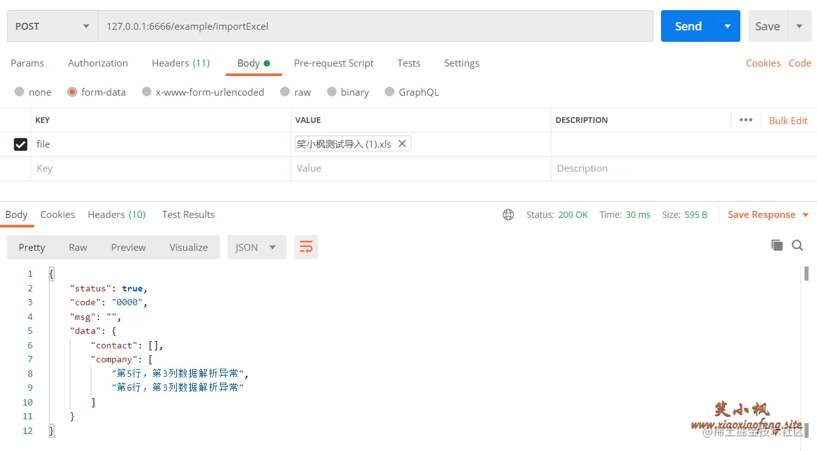Open the response Headers (10) tab

(x=117, y=215)
